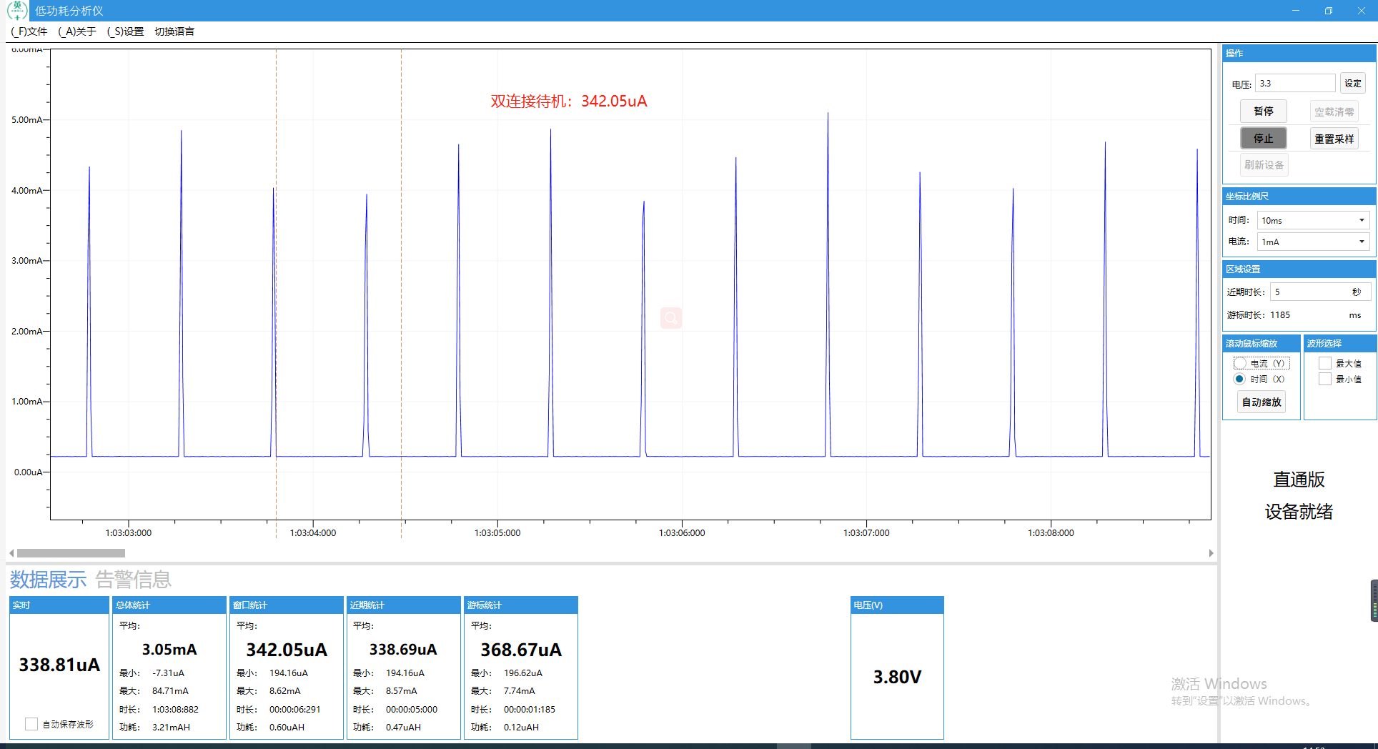Click the 重置采样 button
This screenshot has width=1378, height=749.
[x=1334, y=139]
